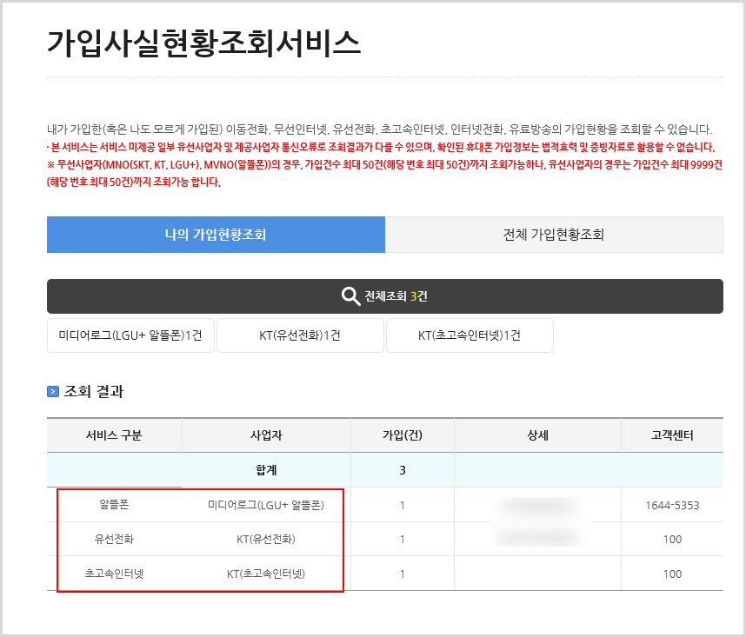
Task: Click customer center 100 in 초고속인터넷 row
Action: (x=672, y=574)
